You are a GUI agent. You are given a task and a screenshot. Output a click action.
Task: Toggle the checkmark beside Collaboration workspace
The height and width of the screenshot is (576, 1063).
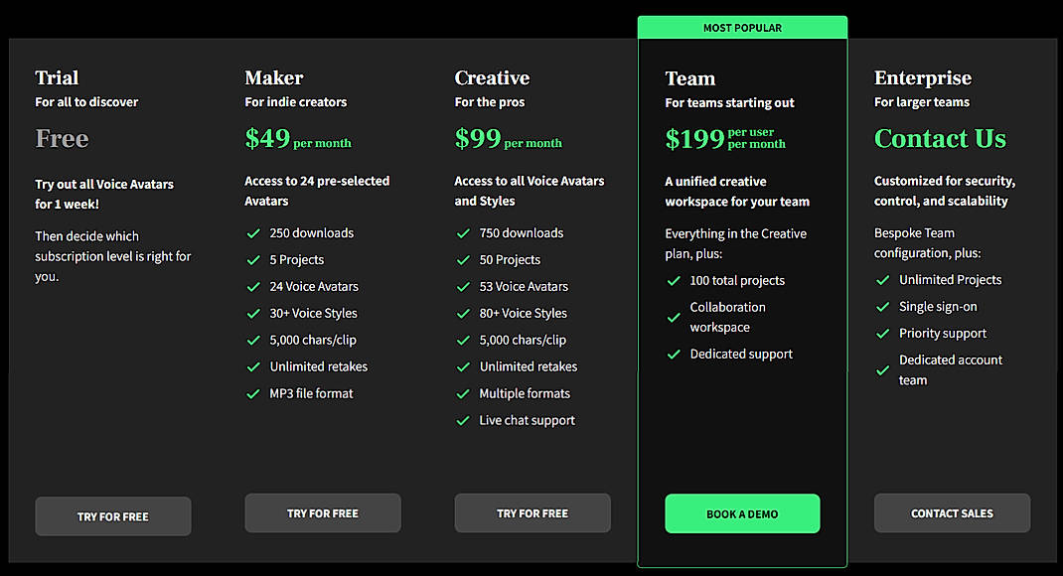point(674,317)
